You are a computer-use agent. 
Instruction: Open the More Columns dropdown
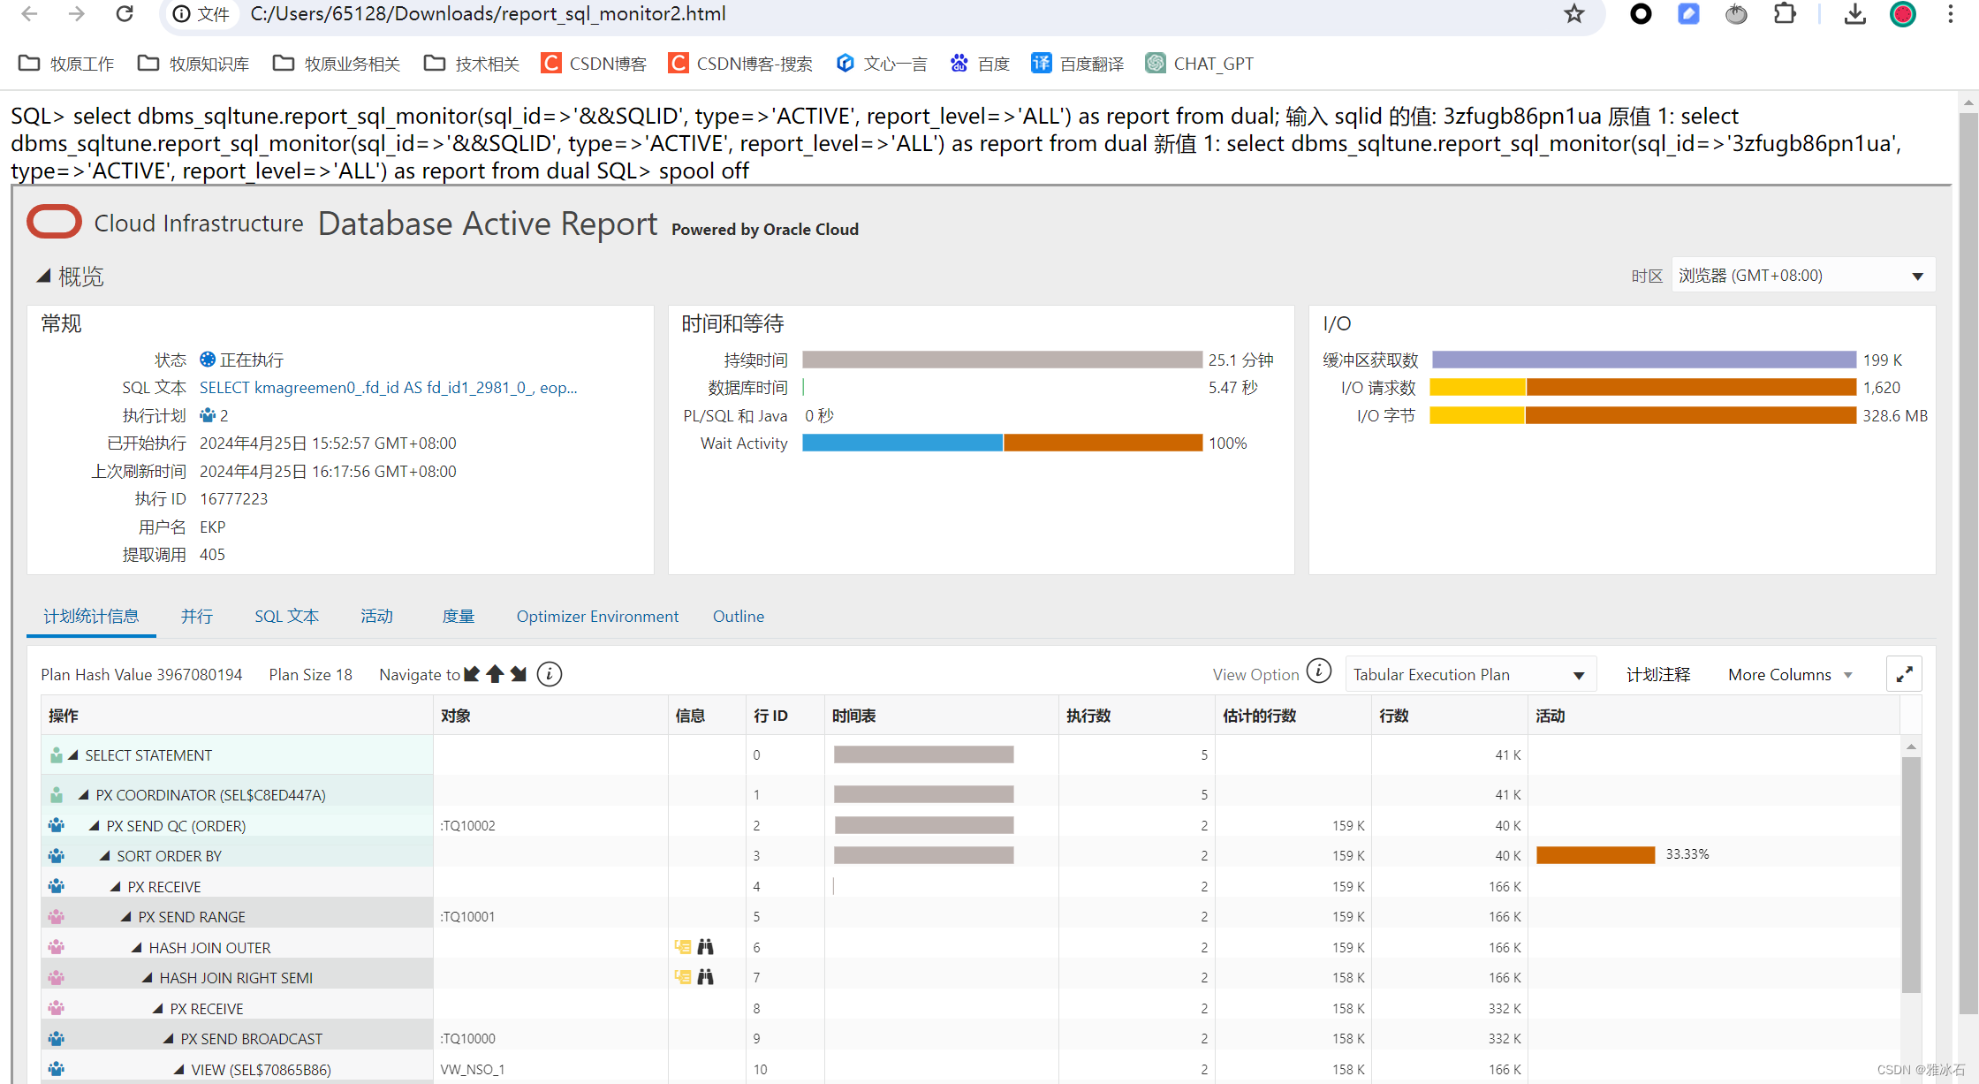click(x=1789, y=675)
